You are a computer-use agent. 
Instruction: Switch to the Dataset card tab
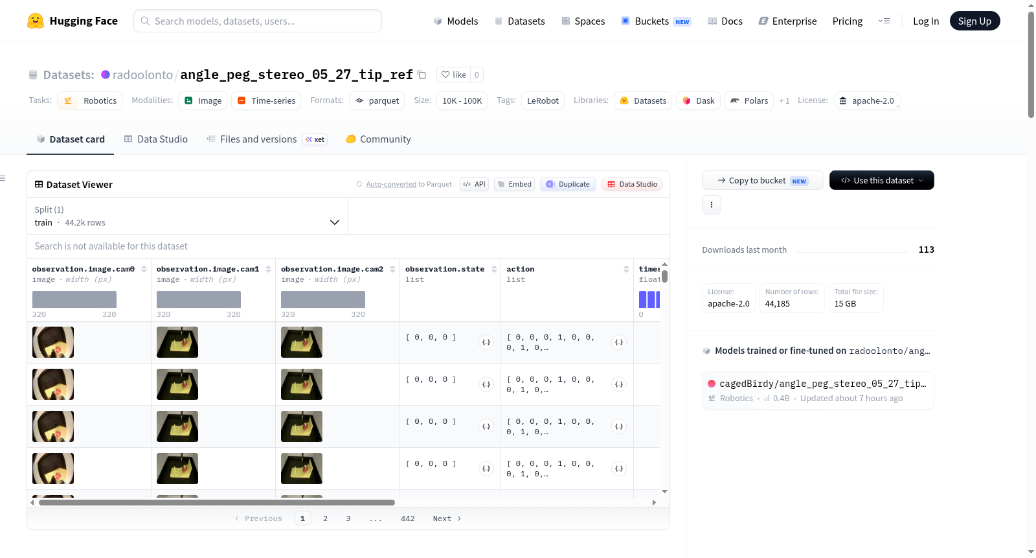[71, 139]
